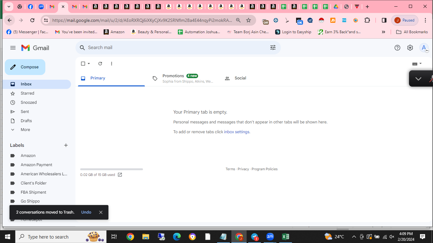This screenshot has width=433, height=243.
Task: Expand the select dropdown arrow beside checkbox
Action: click(x=89, y=64)
